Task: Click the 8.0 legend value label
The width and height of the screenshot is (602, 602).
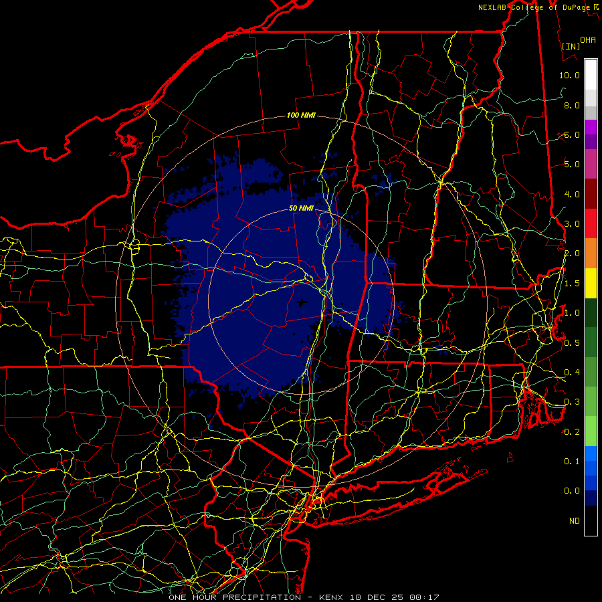Action: coord(572,105)
